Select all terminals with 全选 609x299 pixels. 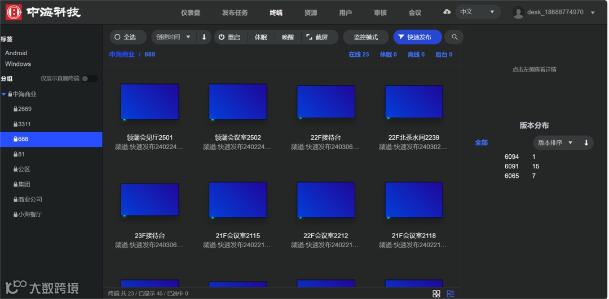[x=128, y=37]
